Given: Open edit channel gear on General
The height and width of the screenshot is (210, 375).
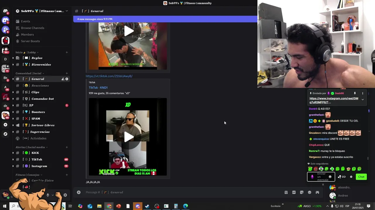Looking at the screenshot, I should pos(67,79).
